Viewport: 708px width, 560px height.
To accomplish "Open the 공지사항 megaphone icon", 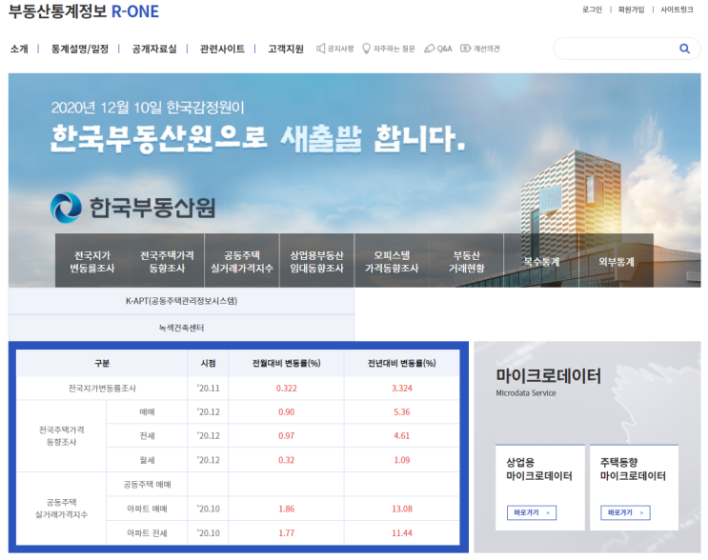I will coord(321,49).
